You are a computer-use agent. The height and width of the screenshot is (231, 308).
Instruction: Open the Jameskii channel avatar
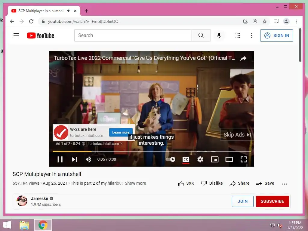(22, 201)
